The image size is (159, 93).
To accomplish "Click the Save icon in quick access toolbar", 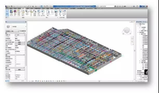I will 11,6.
